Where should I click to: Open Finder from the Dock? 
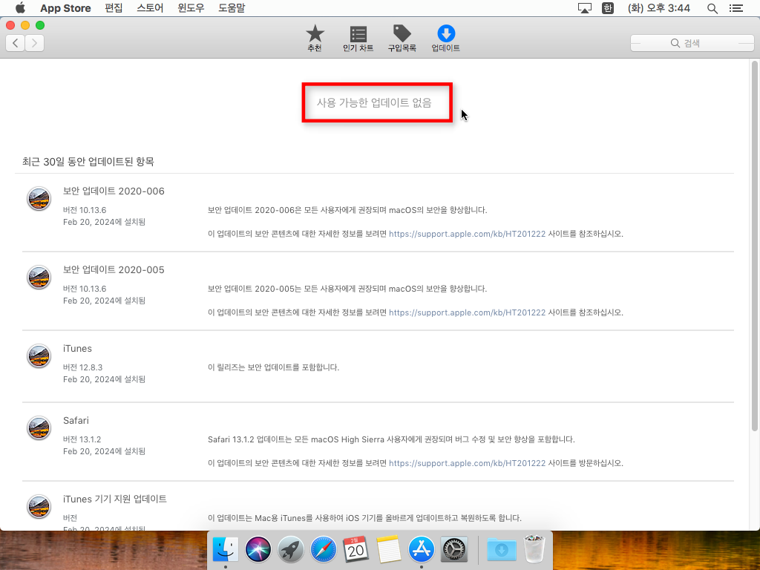226,550
